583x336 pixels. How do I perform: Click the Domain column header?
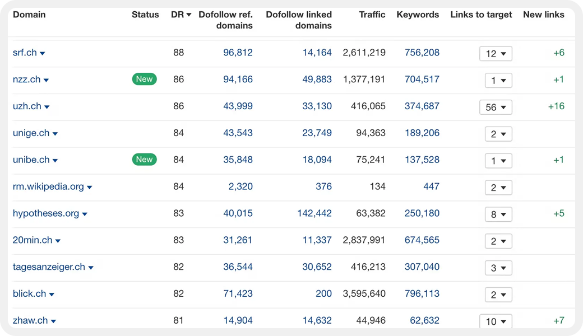29,15
